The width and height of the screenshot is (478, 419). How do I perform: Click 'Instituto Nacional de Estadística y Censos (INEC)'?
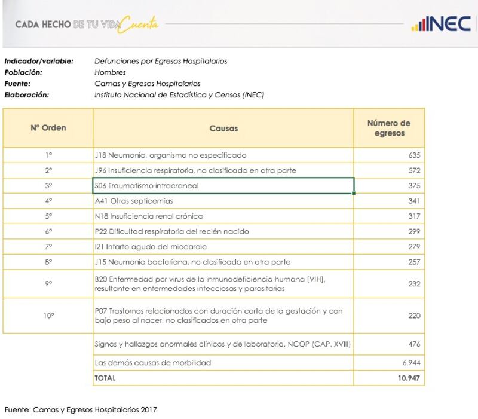[x=179, y=95]
